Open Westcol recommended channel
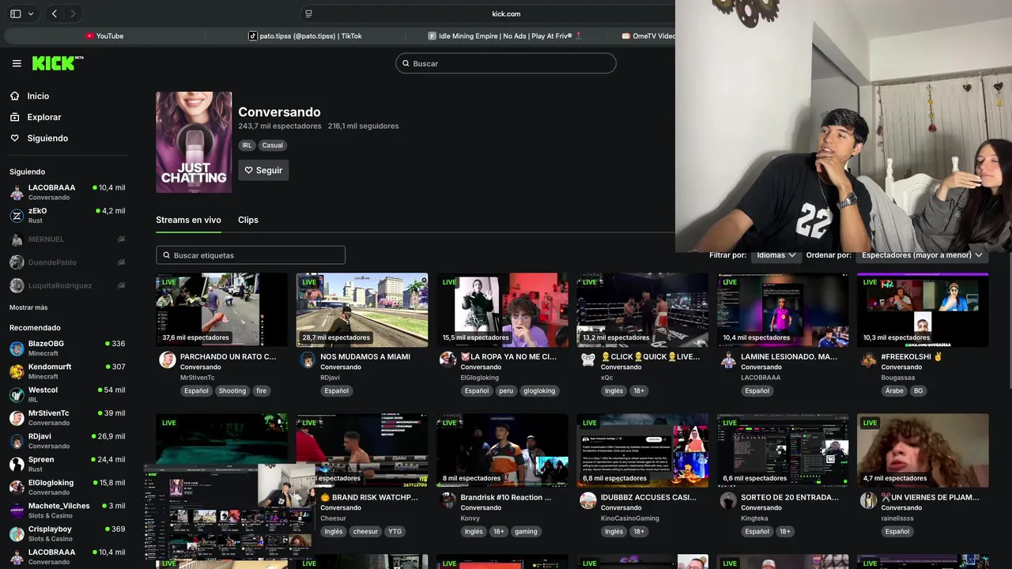 click(67, 394)
